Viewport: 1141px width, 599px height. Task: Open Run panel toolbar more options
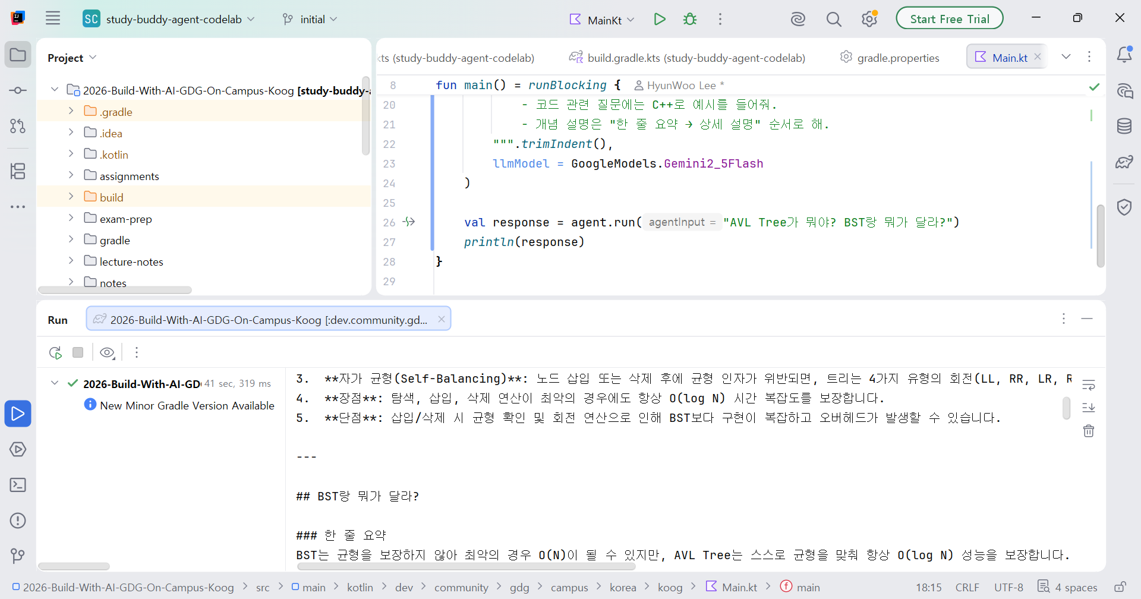point(137,352)
